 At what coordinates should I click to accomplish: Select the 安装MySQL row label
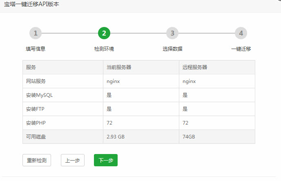(x=39, y=95)
